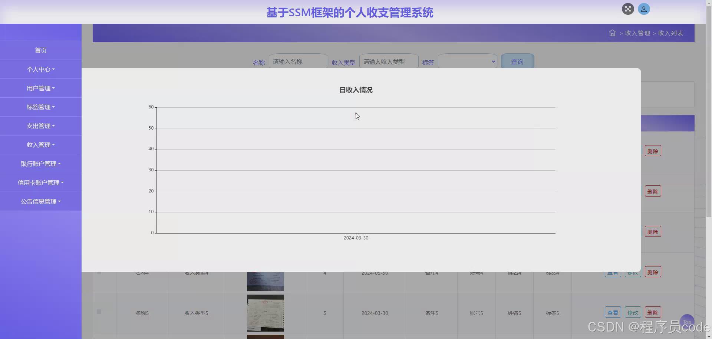
Task: Expand the 用户管理 sidebar menu
Action: pos(41,88)
